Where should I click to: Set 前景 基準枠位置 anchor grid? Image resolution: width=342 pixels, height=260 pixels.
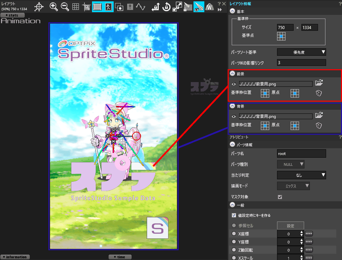[265, 93]
